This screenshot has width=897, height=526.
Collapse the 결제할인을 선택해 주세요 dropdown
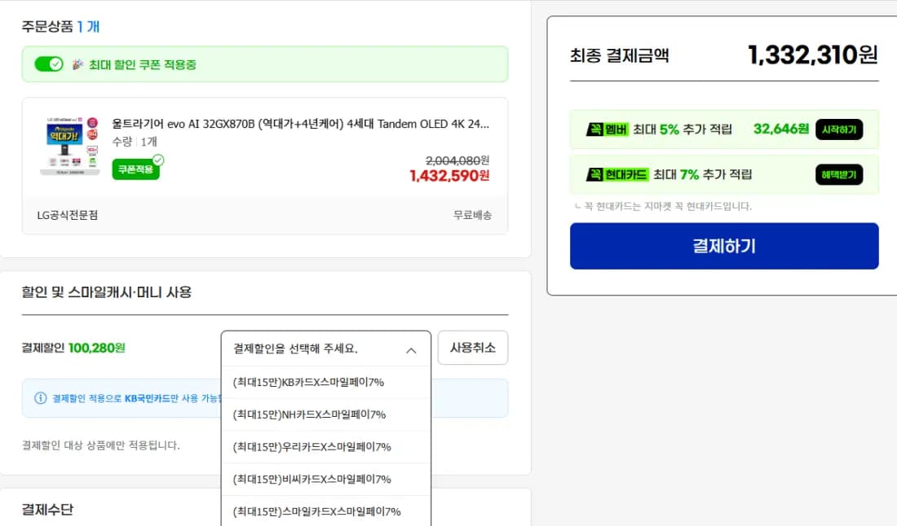[326, 348]
